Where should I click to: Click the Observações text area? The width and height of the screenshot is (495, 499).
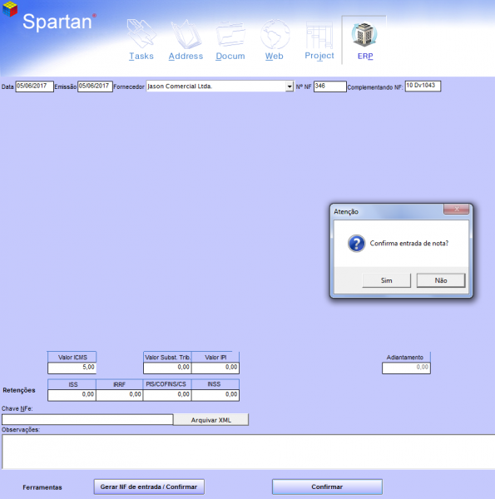248,452
